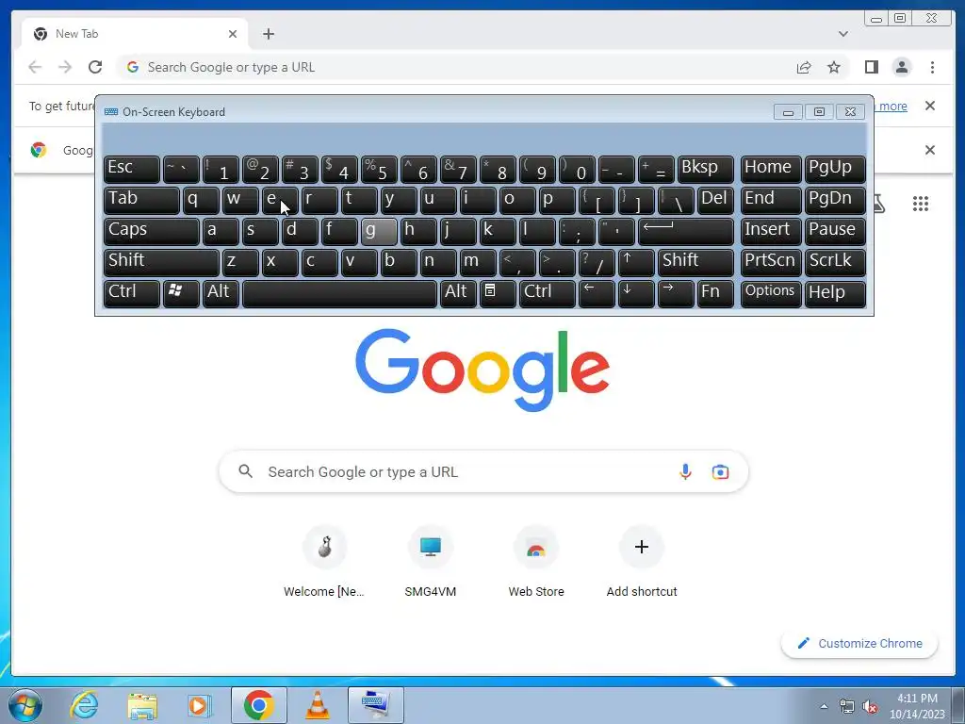Toggle the Fn key
Image resolution: width=965 pixels, height=724 pixels.
716,293
